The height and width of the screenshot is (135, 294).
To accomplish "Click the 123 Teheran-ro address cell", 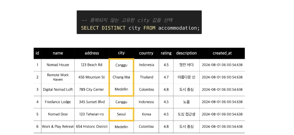I will pos(91,114).
